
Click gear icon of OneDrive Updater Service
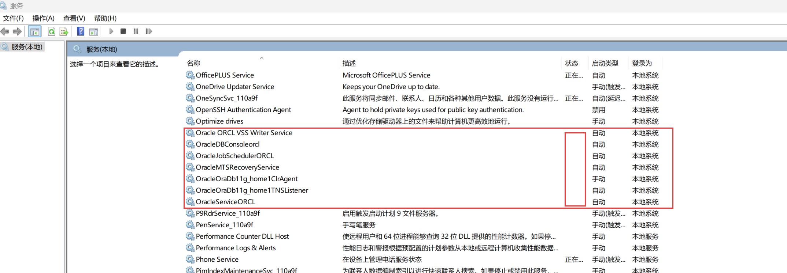click(190, 87)
